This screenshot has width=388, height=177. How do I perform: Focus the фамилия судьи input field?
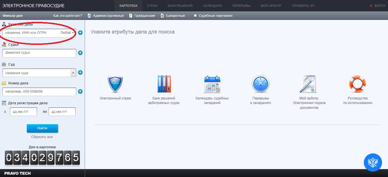pos(39,53)
